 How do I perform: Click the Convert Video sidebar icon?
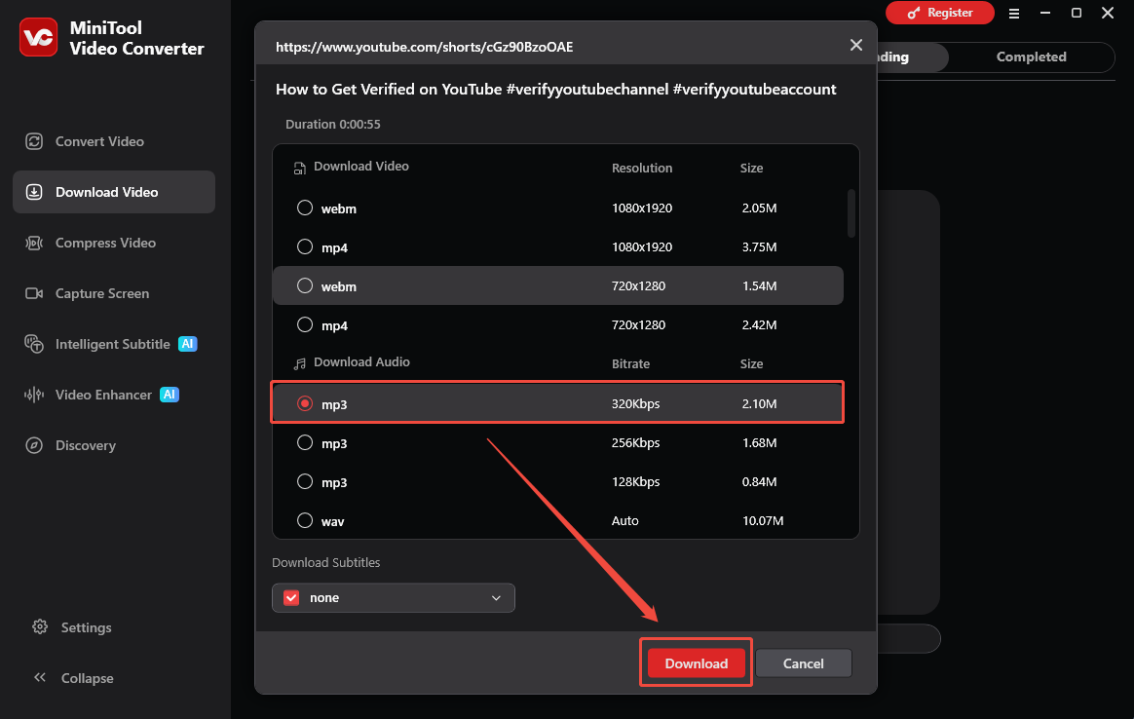[x=34, y=142]
